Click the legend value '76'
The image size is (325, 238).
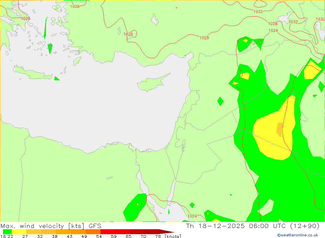tap(158, 236)
